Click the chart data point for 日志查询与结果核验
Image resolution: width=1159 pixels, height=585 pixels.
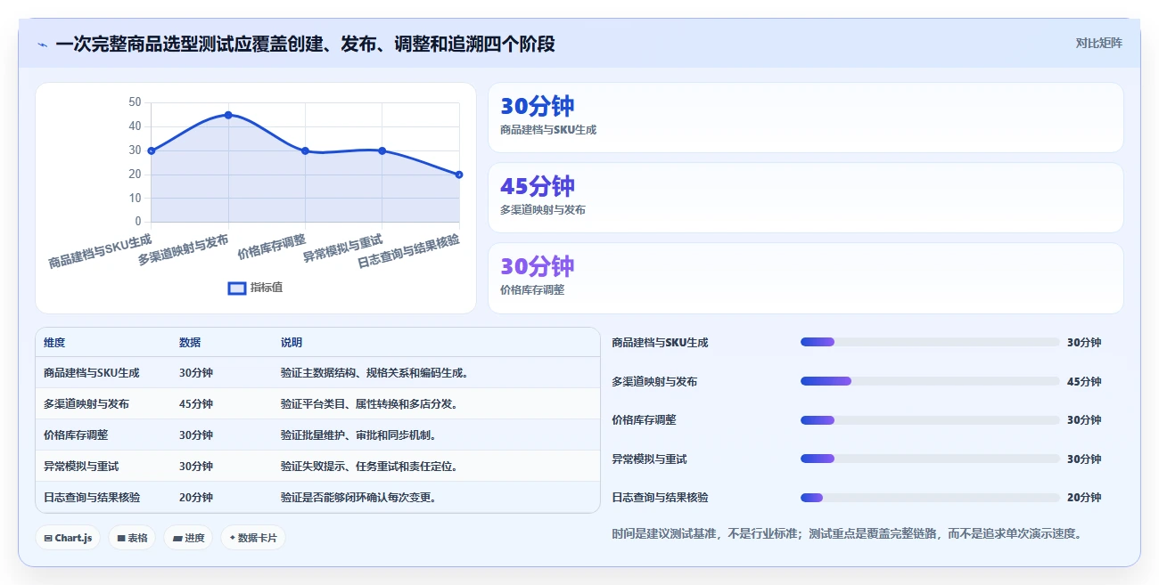pyautogui.click(x=459, y=175)
